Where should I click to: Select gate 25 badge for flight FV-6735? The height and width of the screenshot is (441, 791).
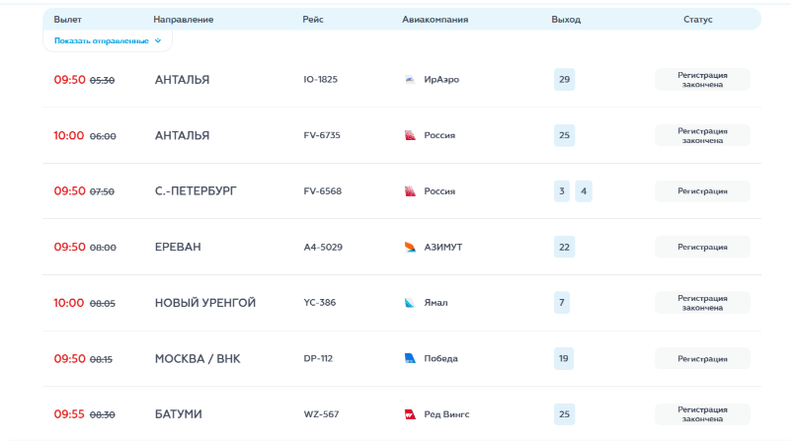[565, 135]
